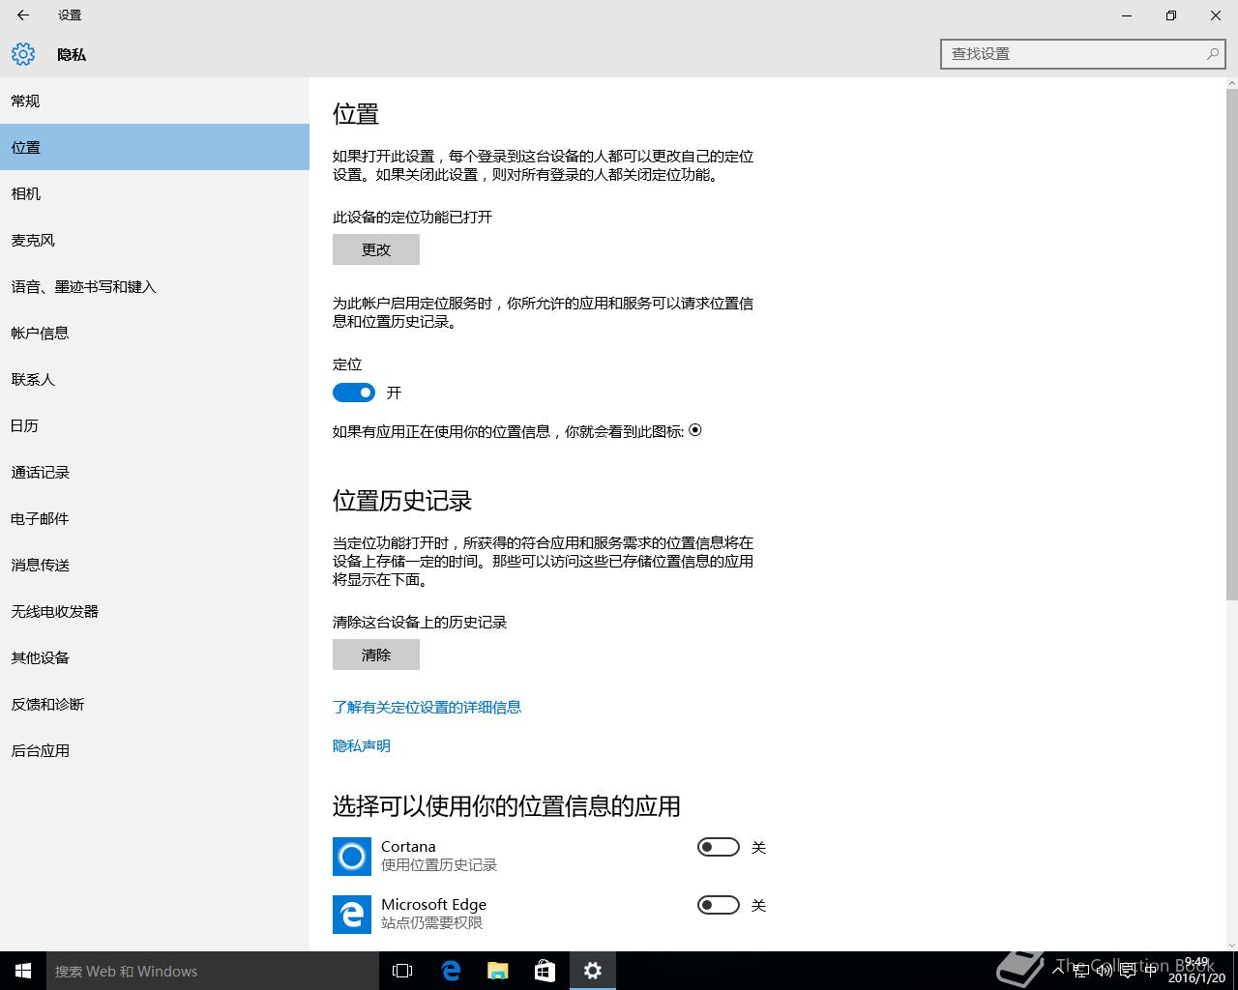Click the 位置历史记录 heading
This screenshot has width=1238, height=990.
(x=402, y=501)
